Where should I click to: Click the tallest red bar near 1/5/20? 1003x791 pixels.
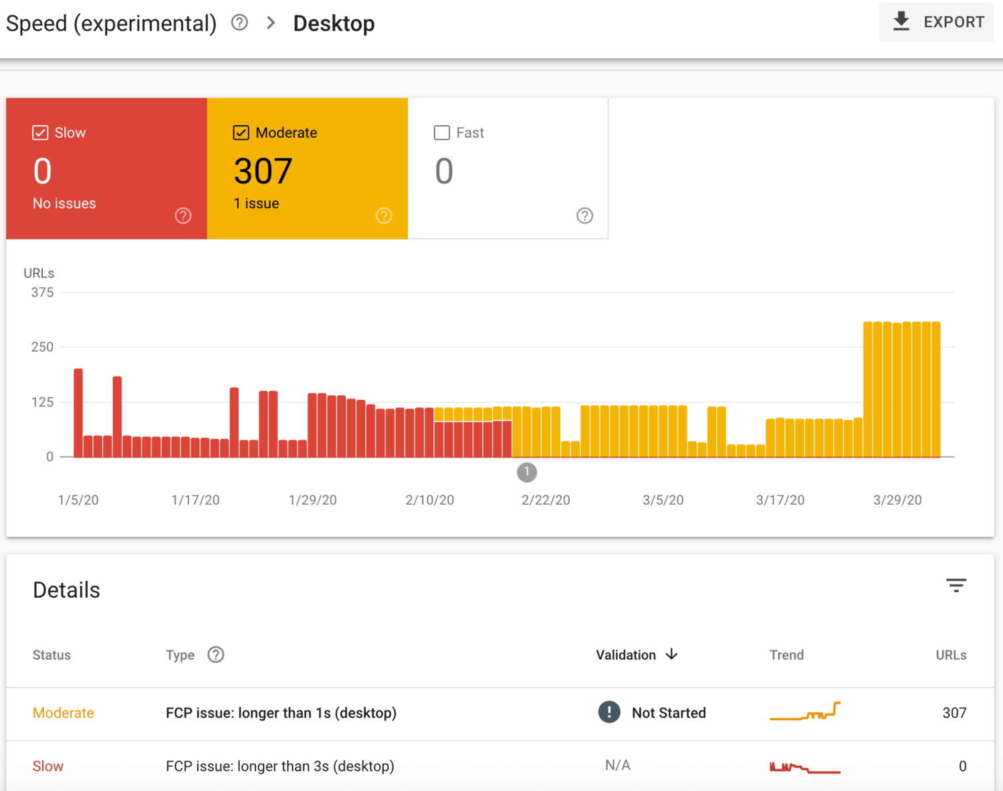coord(78,413)
